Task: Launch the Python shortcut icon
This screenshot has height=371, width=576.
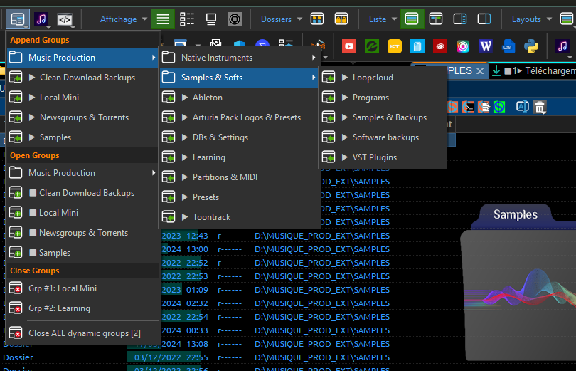Action: 531,46
